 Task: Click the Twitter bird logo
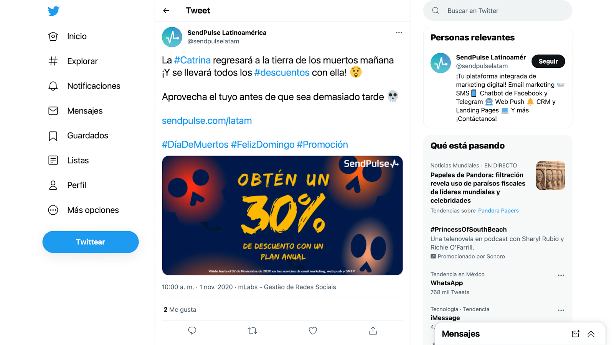click(54, 11)
